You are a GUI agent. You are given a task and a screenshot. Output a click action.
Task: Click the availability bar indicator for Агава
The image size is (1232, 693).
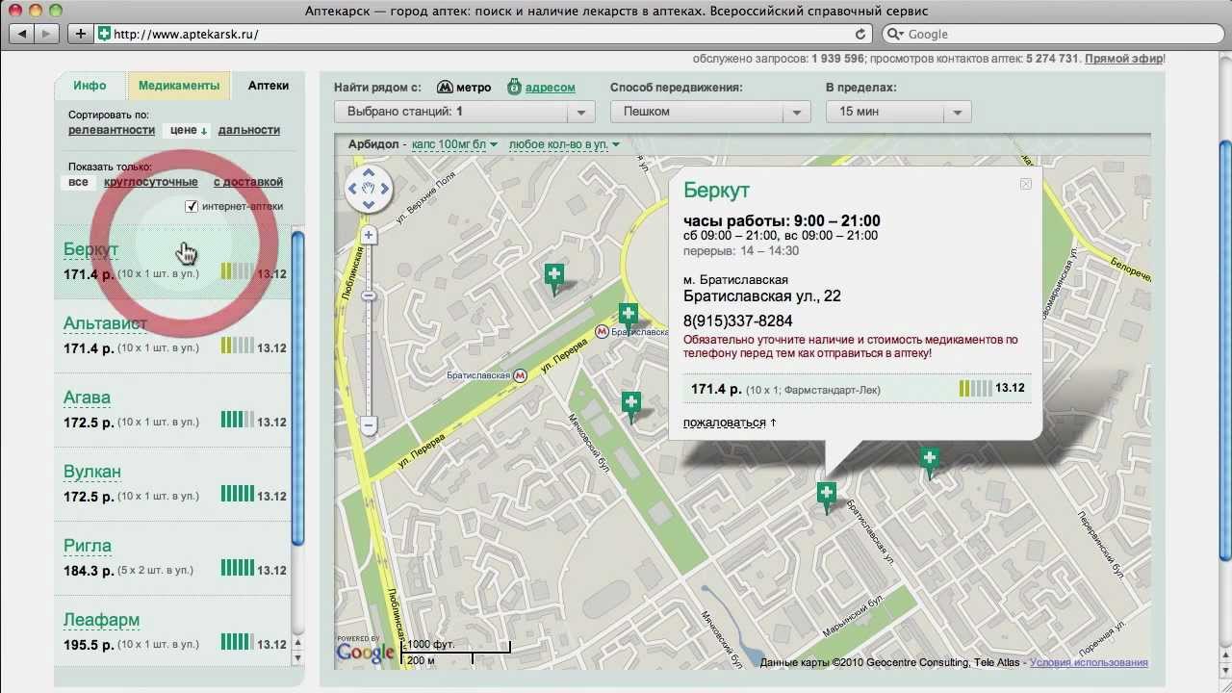pyautogui.click(x=237, y=420)
